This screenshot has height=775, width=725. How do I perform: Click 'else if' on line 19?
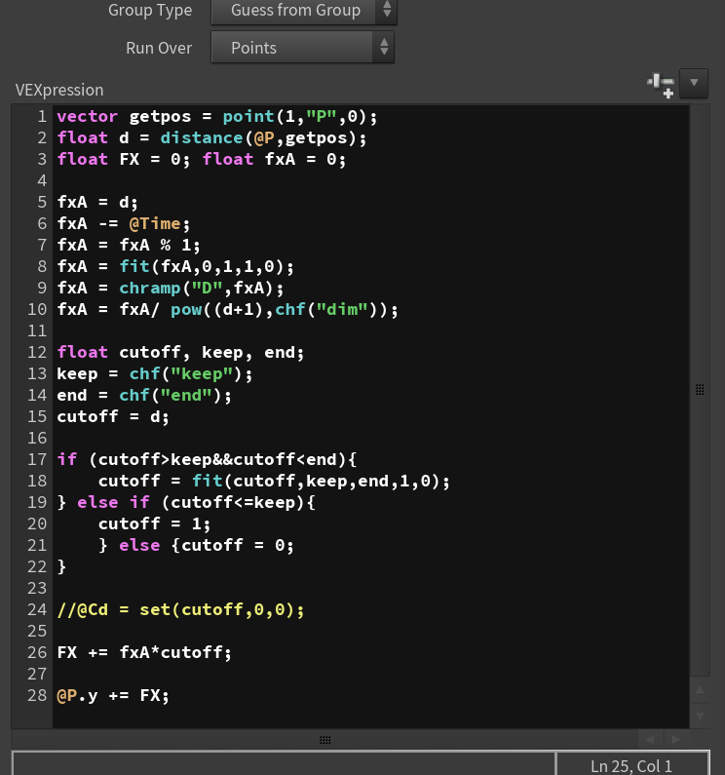[113, 503]
